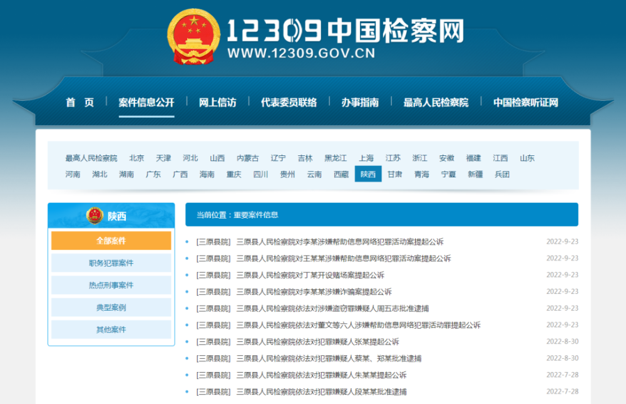This screenshot has width=626, height=404.
Task: Open the 首页 home menu item
Action: tap(80, 103)
